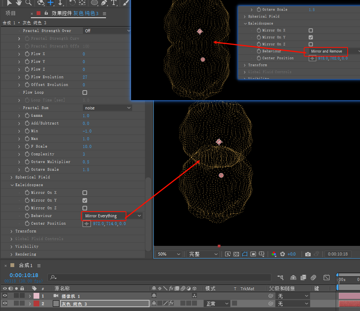Expand the Rendering group

pos(12,254)
